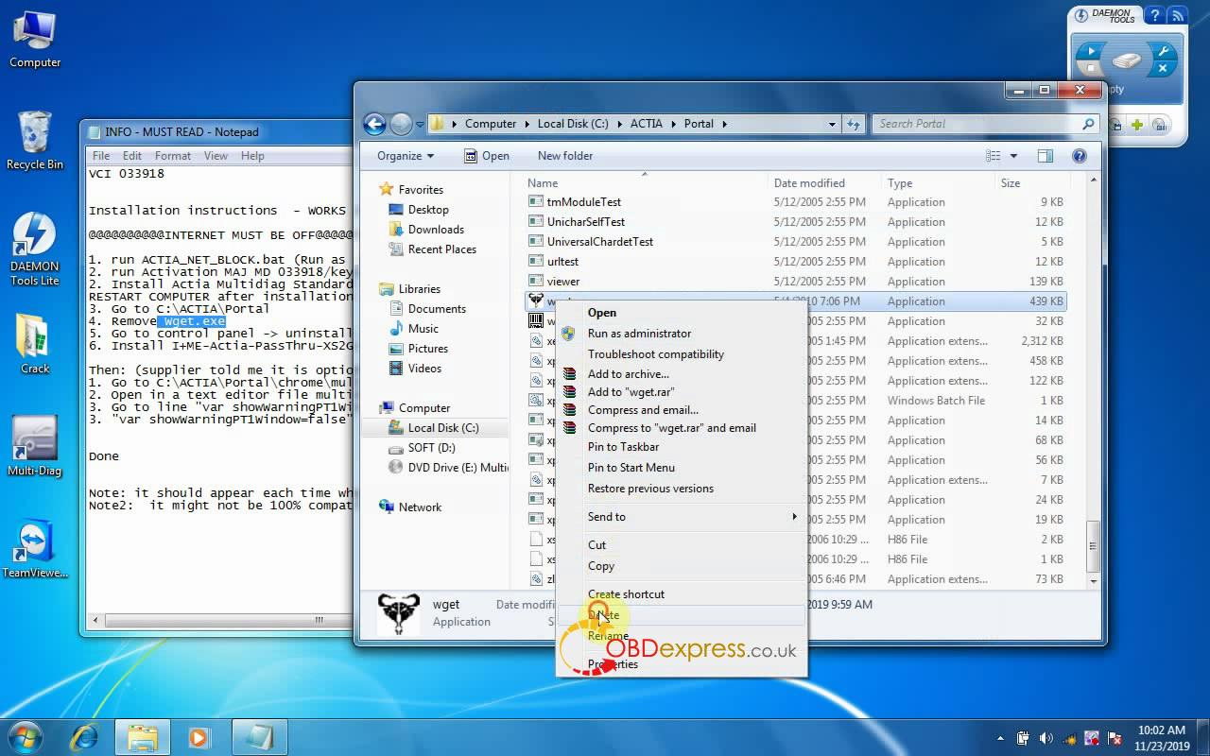
Task: Click in the Search Portal input field
Action: [x=977, y=124]
